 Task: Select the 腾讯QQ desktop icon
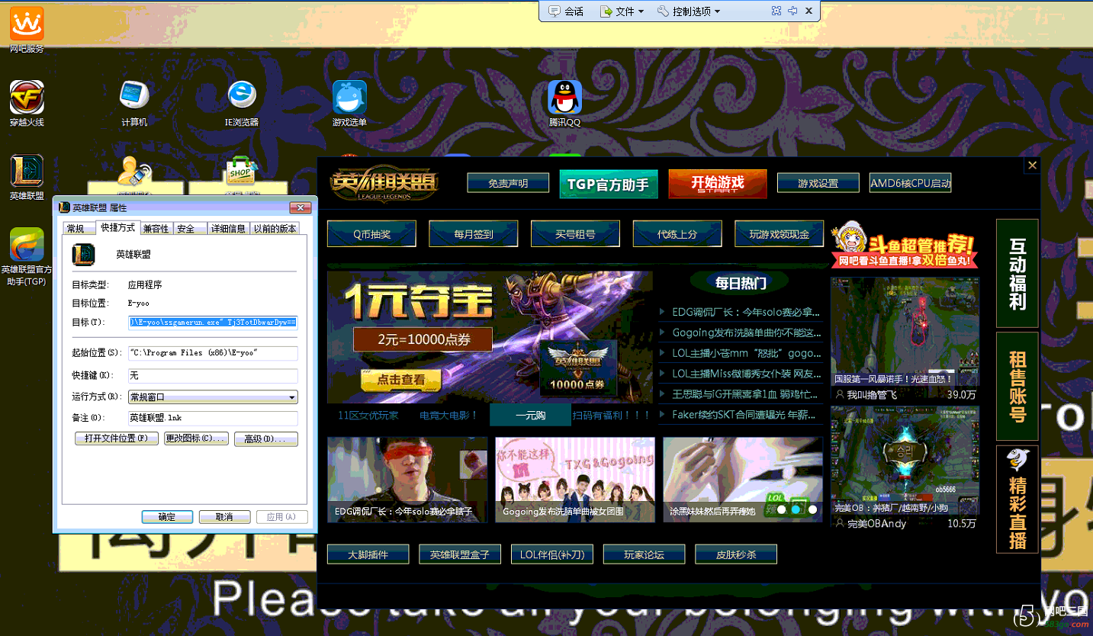(x=565, y=103)
